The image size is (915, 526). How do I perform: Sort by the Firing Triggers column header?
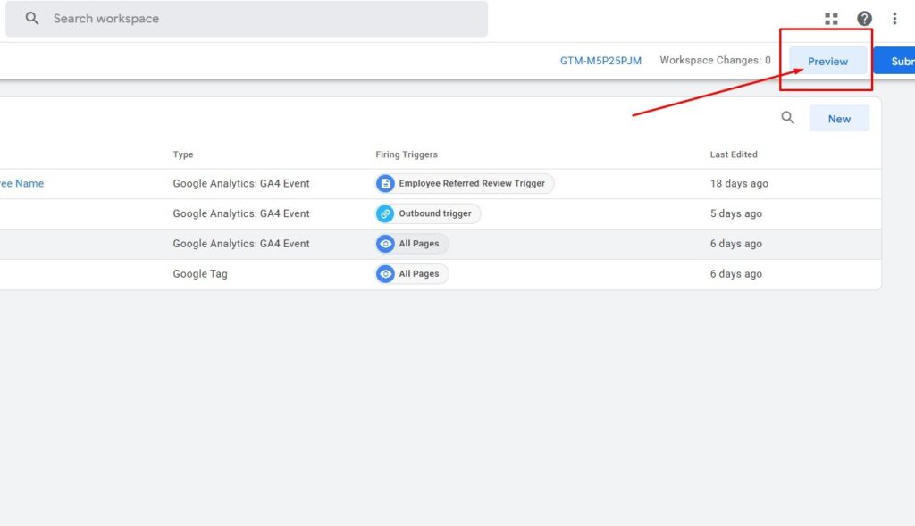[x=407, y=154]
